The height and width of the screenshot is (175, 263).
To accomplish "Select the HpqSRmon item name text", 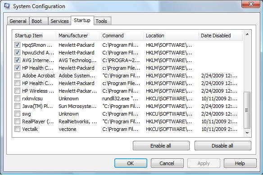I will pyautogui.click(x=37, y=45).
